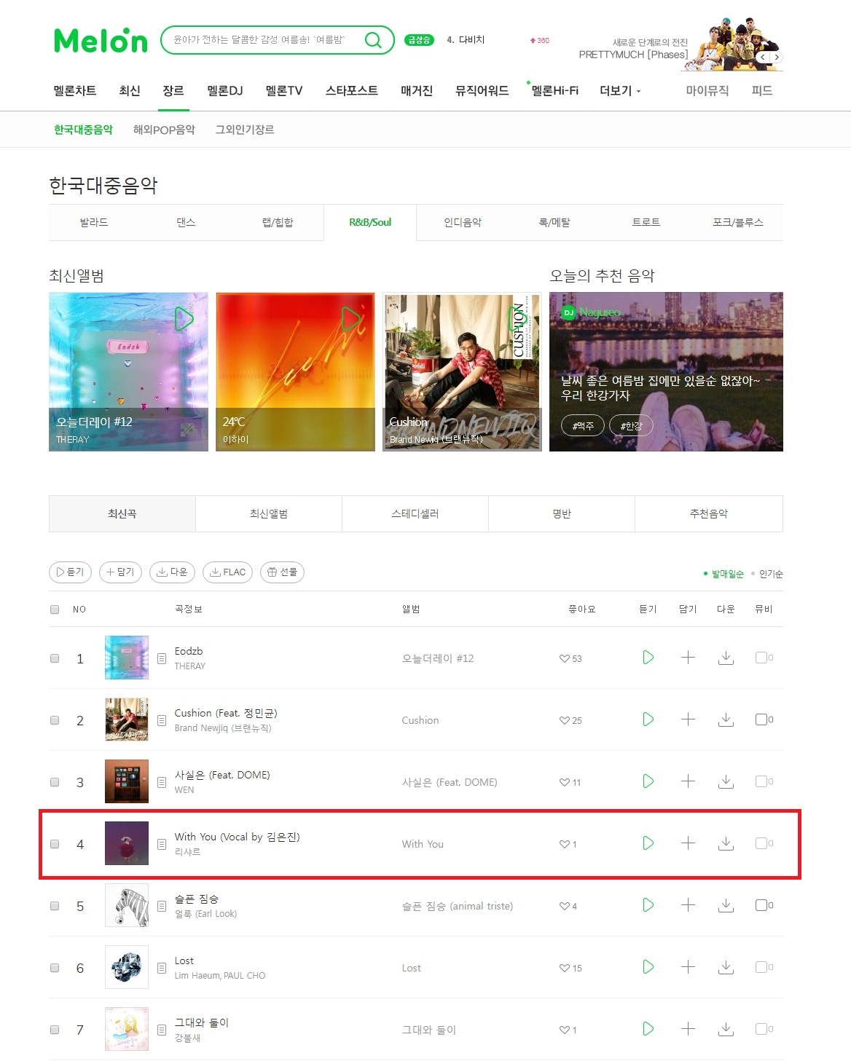The image size is (851, 1061).
Task: Expand the 더보기 dropdown menu
Action: (620, 90)
